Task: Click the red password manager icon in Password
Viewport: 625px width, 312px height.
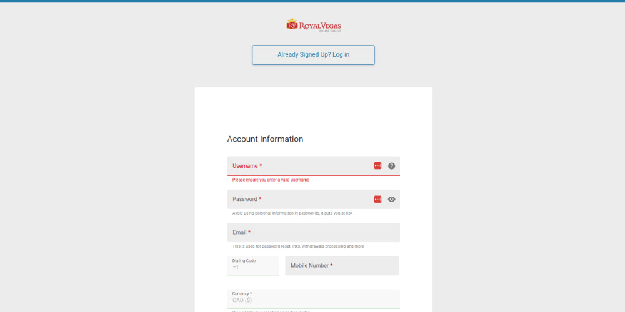Action: [x=377, y=199]
